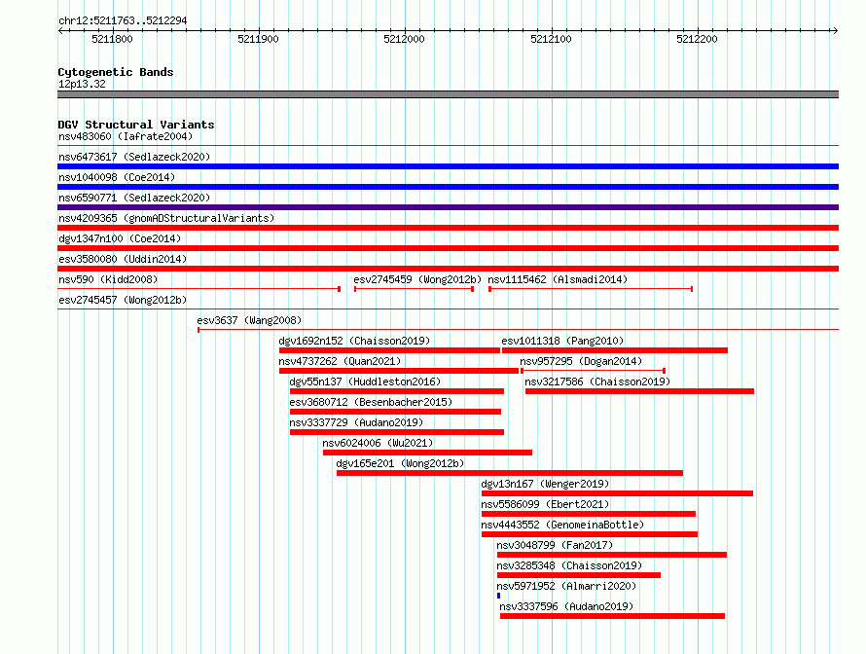
Task: Click the red bar for dgv13n167
Action: [x=617, y=493]
